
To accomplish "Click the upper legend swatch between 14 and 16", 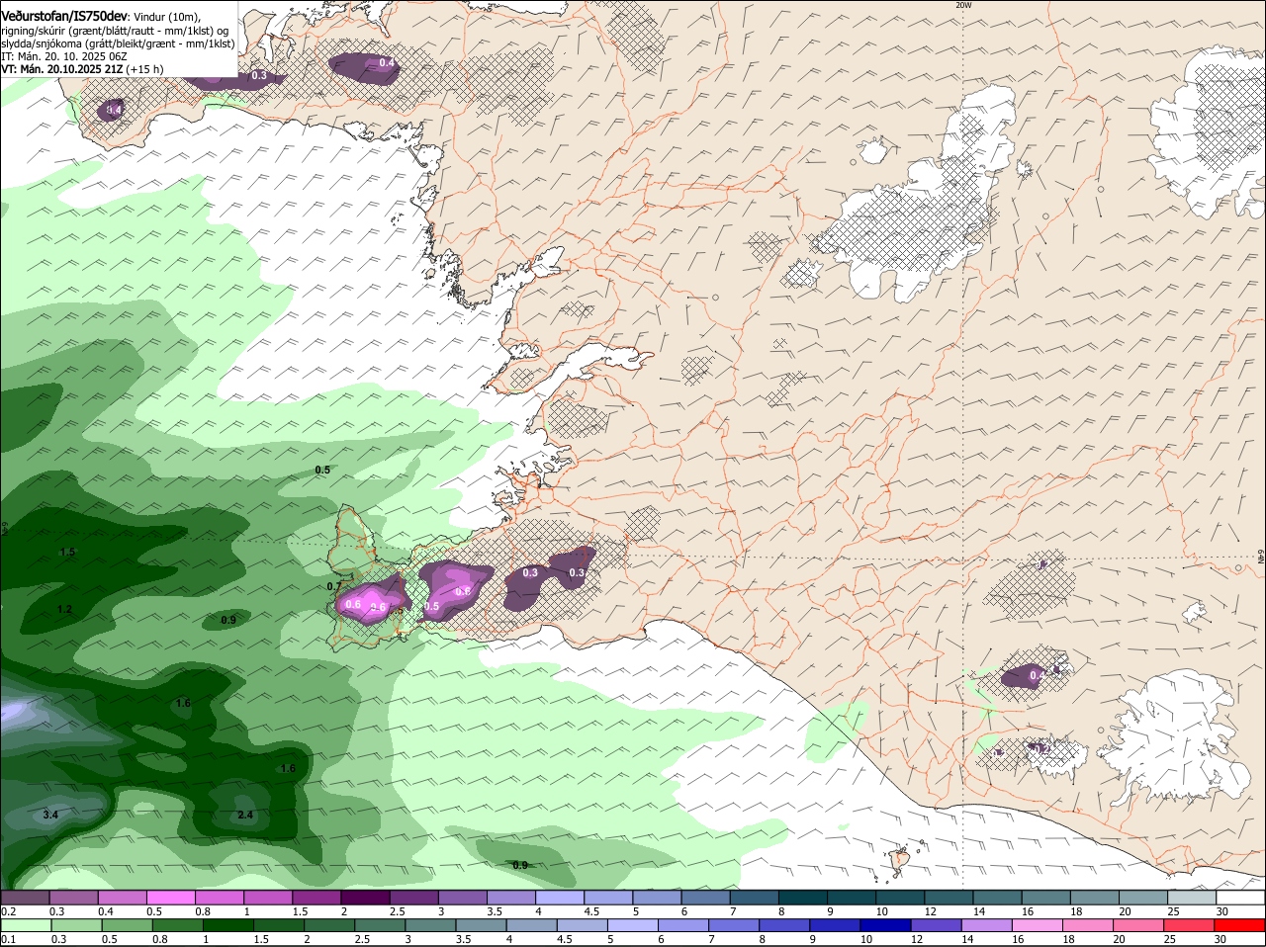I will [998, 897].
